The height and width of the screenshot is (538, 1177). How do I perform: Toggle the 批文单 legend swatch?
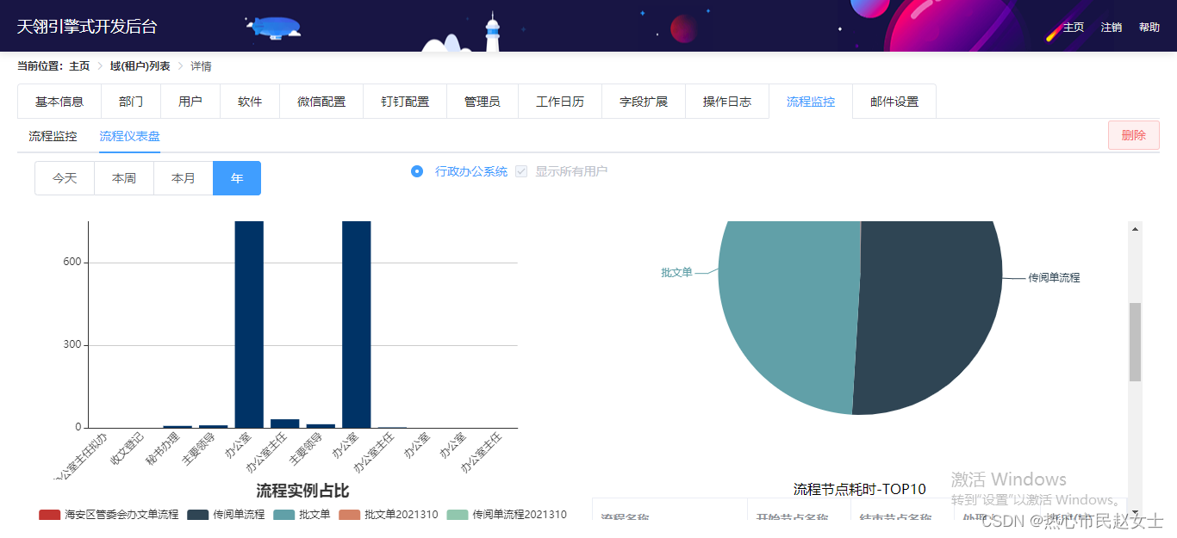tap(283, 515)
